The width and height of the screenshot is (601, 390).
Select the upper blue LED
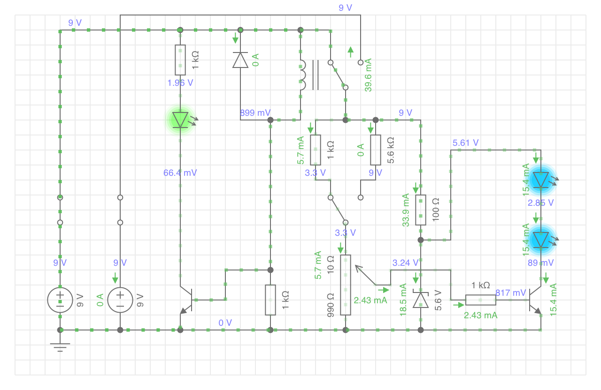point(541,180)
